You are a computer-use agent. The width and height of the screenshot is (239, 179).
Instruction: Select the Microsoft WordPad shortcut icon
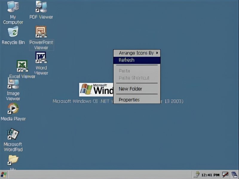tap(13, 134)
